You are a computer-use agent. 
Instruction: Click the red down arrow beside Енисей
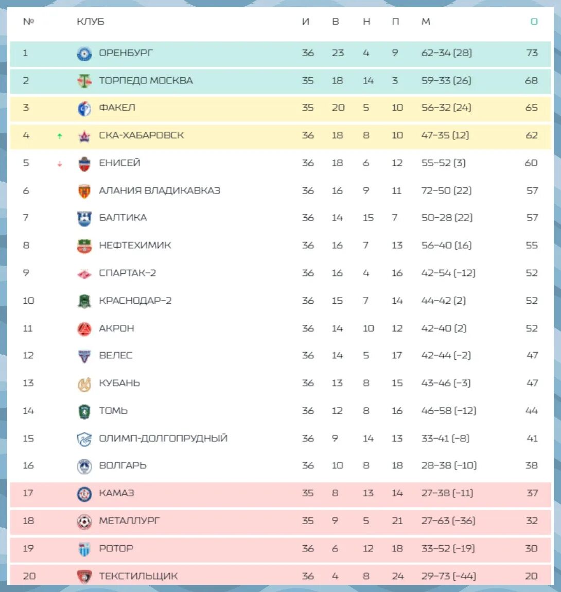(x=59, y=164)
